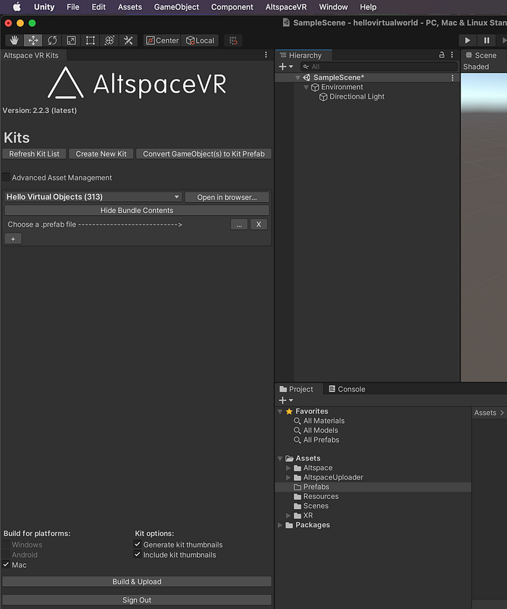
Task: Select the Scenes folder
Action: pyautogui.click(x=316, y=506)
